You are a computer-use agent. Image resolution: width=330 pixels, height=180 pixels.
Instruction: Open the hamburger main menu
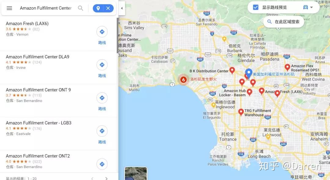[x=9, y=8]
